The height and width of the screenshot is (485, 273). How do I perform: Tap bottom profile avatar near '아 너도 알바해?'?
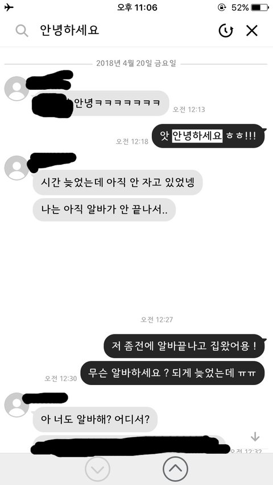click(16, 404)
